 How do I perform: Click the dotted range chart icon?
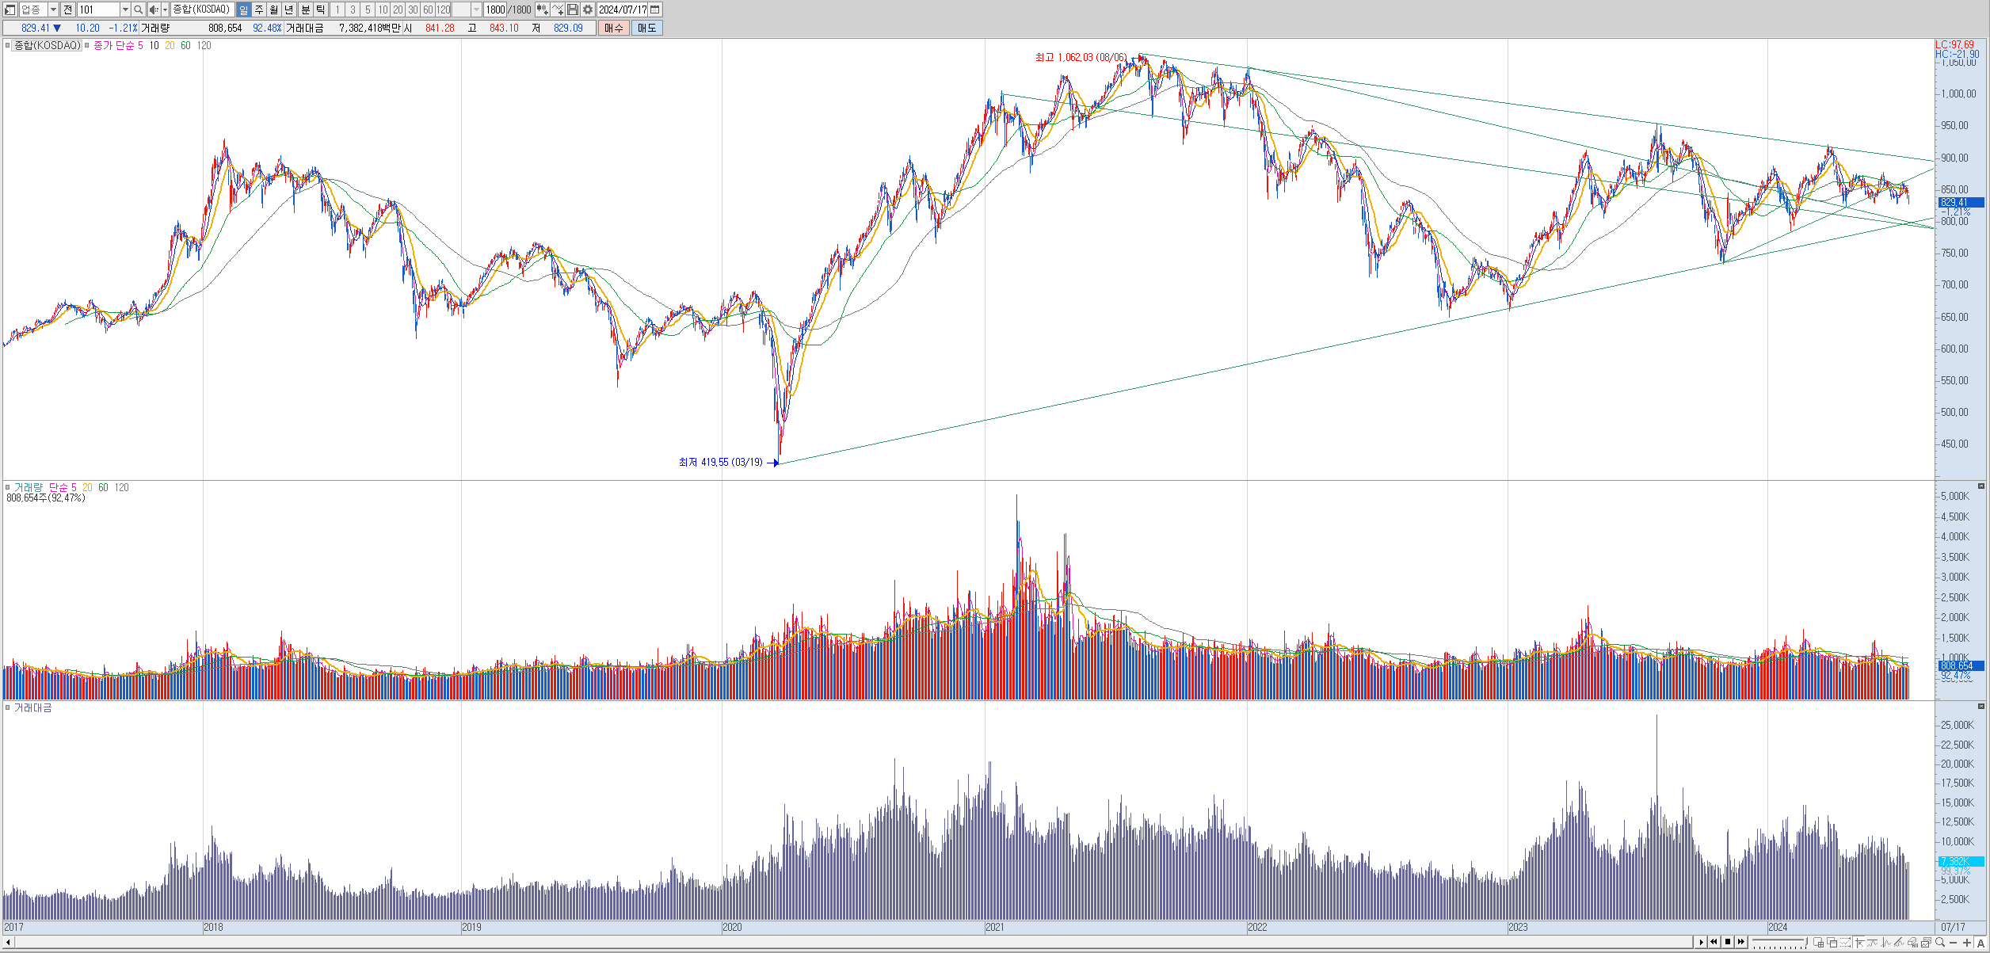click(1845, 942)
